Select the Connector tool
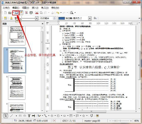142x124 pixels. (x=45, y=116)
